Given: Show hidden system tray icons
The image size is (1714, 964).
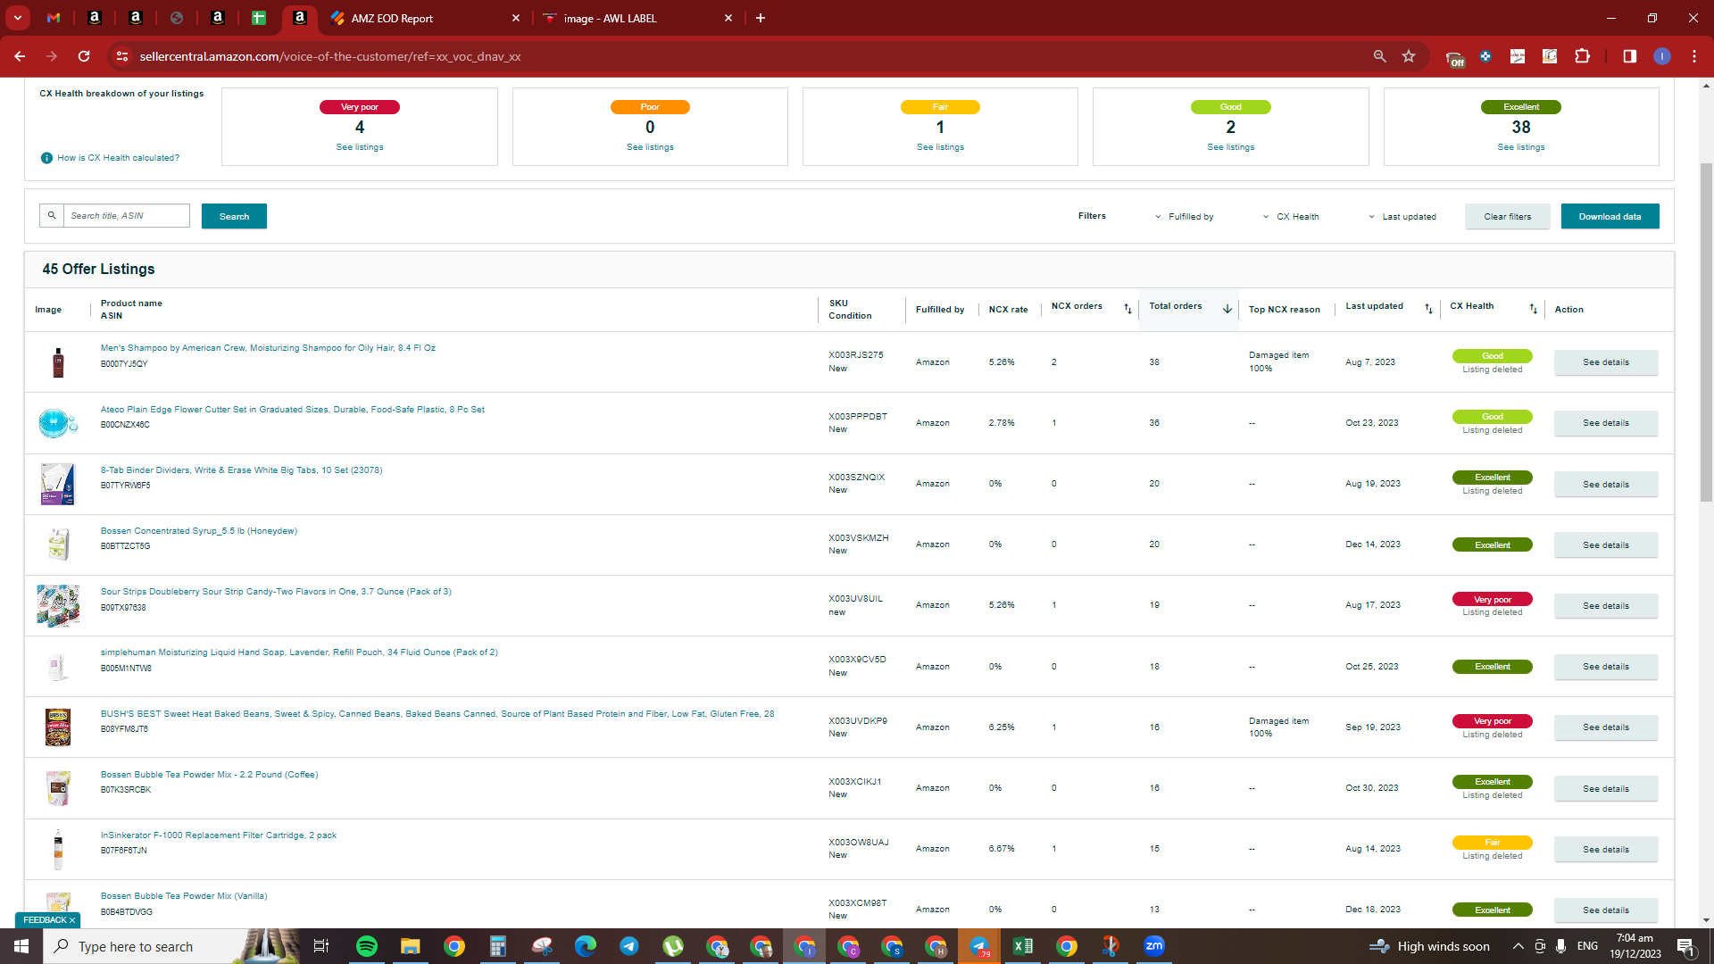Looking at the screenshot, I should click(x=1518, y=946).
